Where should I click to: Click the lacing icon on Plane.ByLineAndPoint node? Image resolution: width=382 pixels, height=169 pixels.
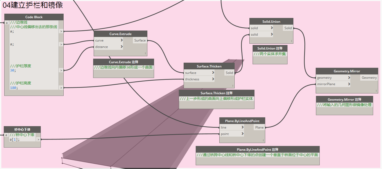point(263,140)
